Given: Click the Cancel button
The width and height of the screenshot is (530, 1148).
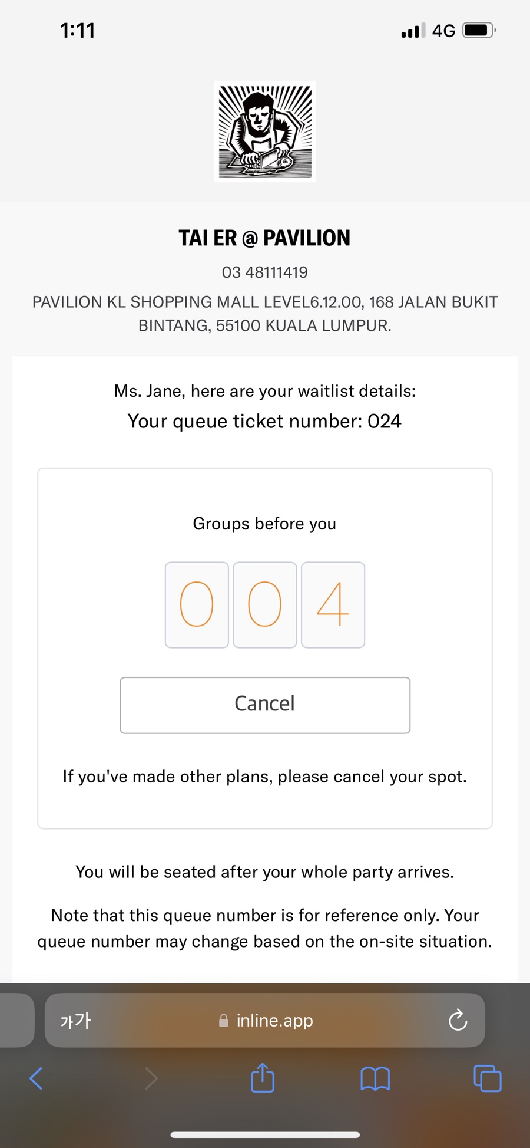Looking at the screenshot, I should 265,705.
